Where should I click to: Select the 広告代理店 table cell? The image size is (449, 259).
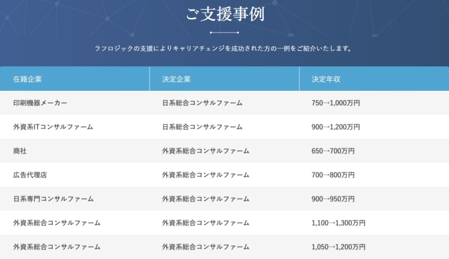tap(30, 175)
